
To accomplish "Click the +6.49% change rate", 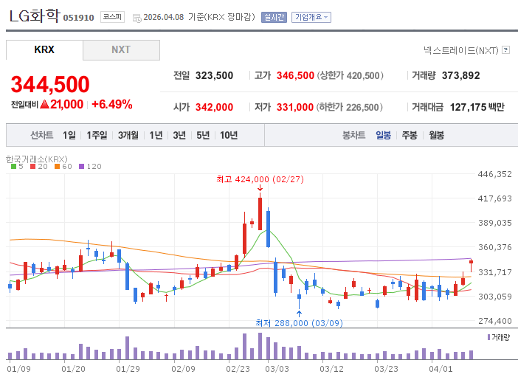I will tap(112, 105).
